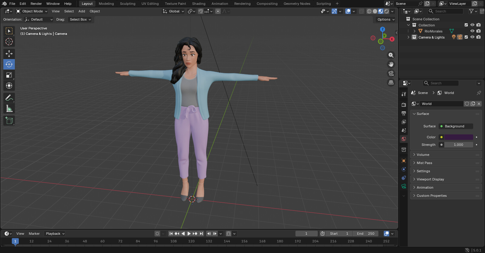Select the Scale tool

click(9, 75)
